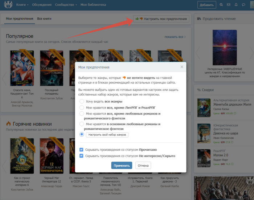The image size is (254, 200).
Task: Select the custom genre set radio button
Action: (x=82, y=134)
